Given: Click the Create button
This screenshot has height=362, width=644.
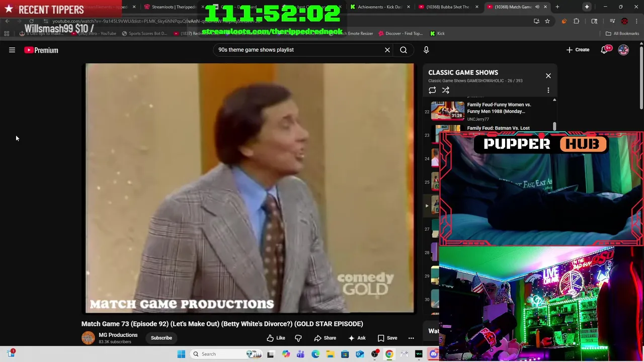Looking at the screenshot, I should [578, 50].
